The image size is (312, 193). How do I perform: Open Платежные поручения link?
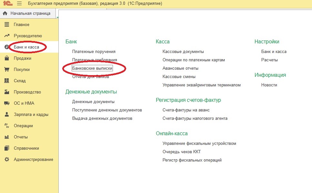[94, 52]
